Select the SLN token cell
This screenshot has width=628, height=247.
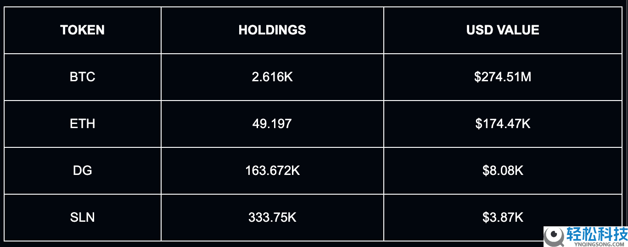[x=83, y=217]
